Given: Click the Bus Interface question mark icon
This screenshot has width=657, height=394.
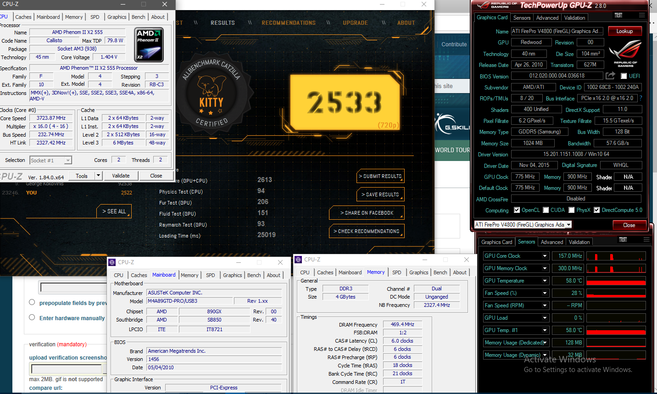Looking at the screenshot, I should [640, 98].
